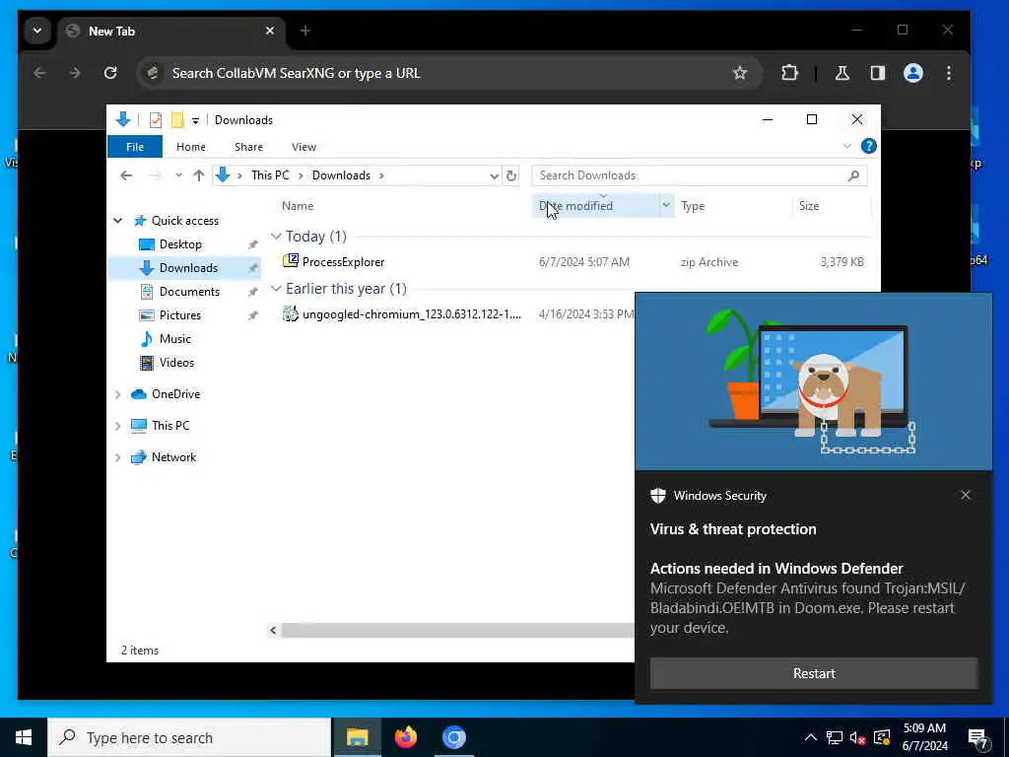Select Network in navigation pane

click(173, 457)
